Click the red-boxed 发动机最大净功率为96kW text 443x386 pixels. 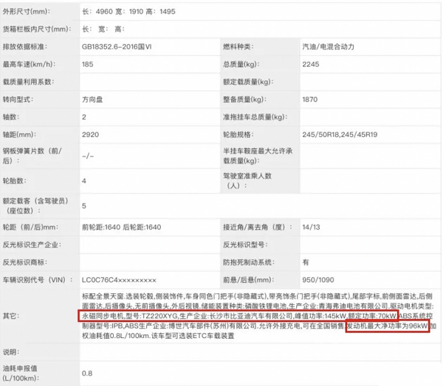point(386,326)
